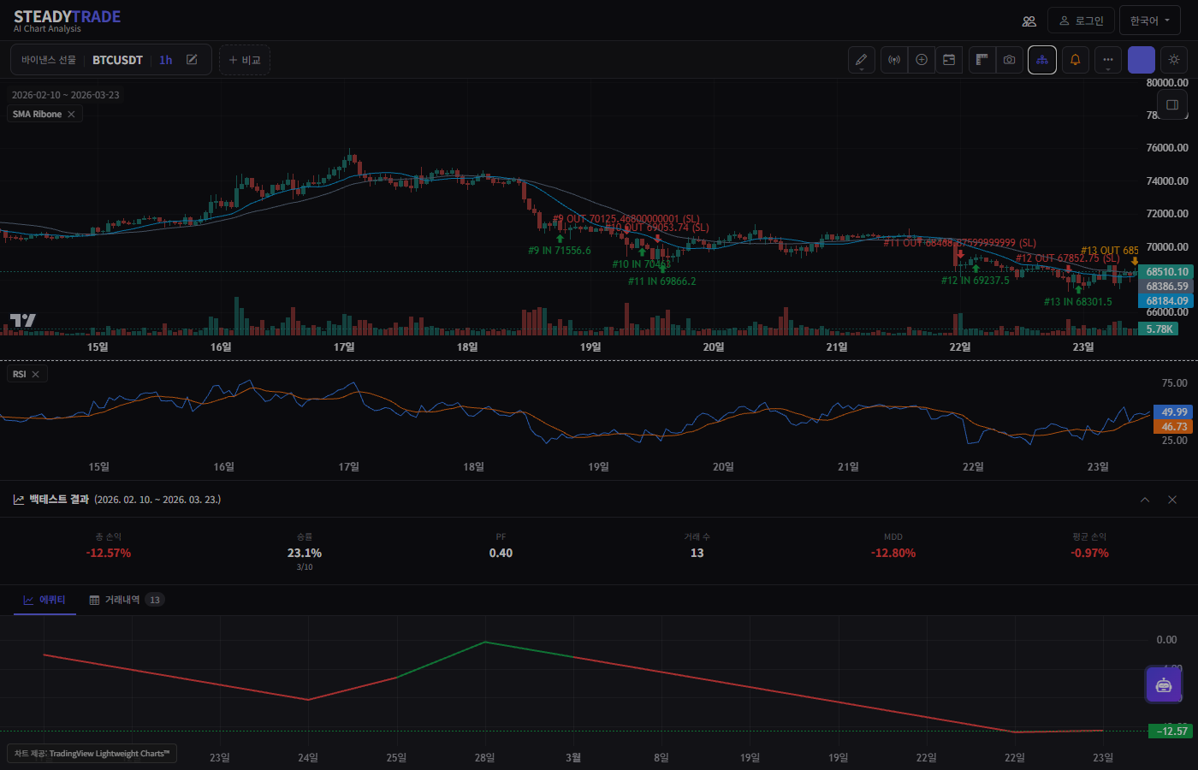Image resolution: width=1198 pixels, height=770 pixels.
Task: Click the 평균 손익 -0.97% value
Action: tap(1089, 554)
